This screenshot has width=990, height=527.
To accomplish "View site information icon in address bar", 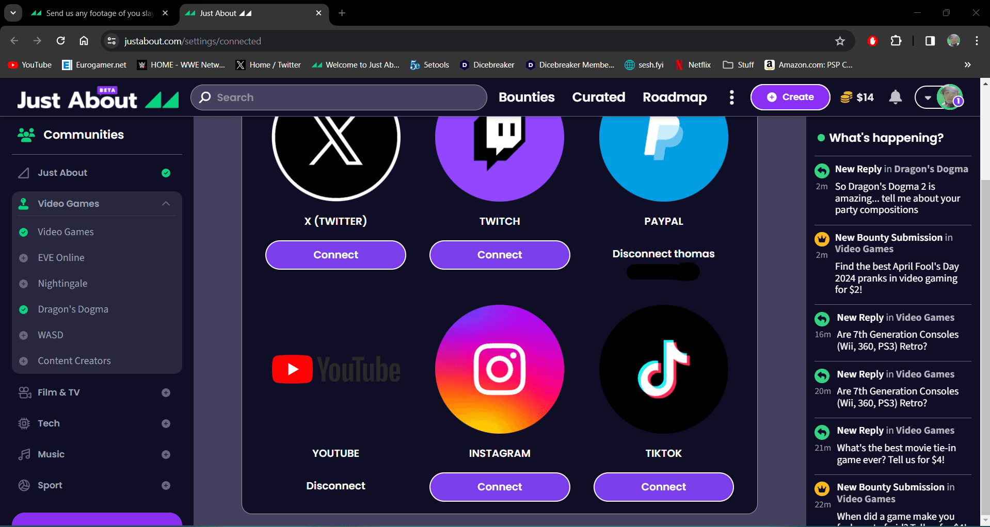I will pos(111,41).
